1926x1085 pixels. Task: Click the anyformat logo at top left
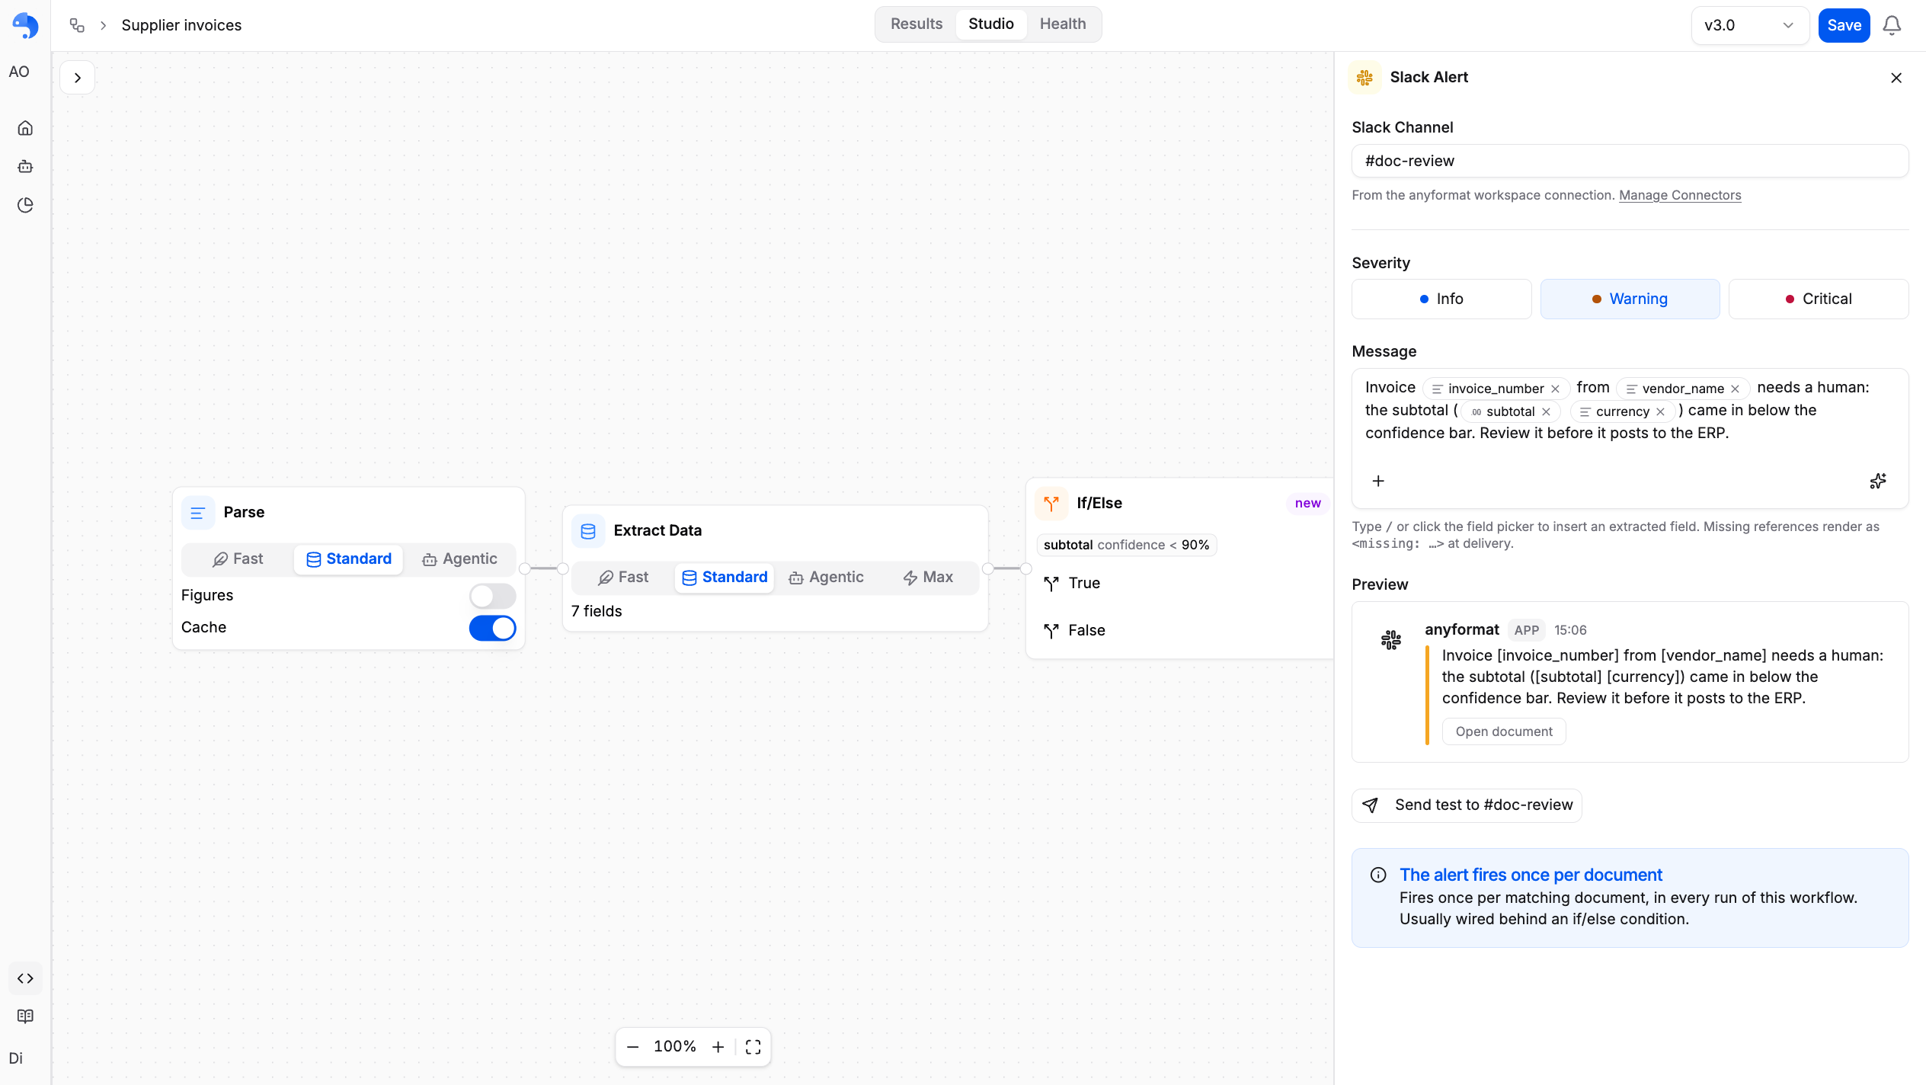point(25,25)
